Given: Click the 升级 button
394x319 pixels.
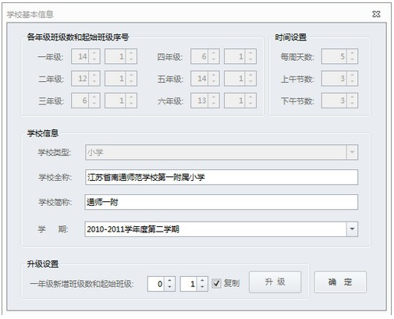Looking at the screenshot, I should tap(275, 282).
